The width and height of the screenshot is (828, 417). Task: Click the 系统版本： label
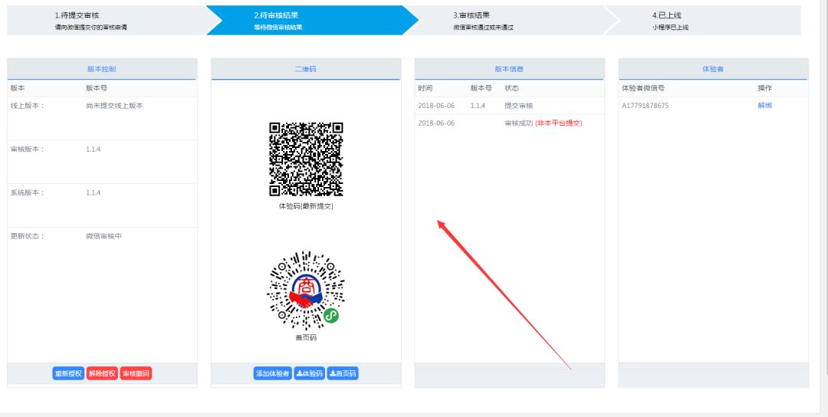point(28,192)
